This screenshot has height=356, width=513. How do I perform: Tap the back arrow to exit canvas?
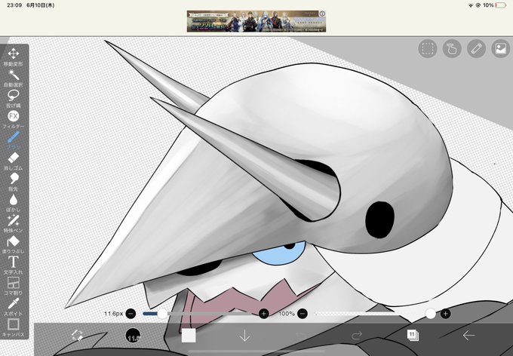pyautogui.click(x=468, y=336)
